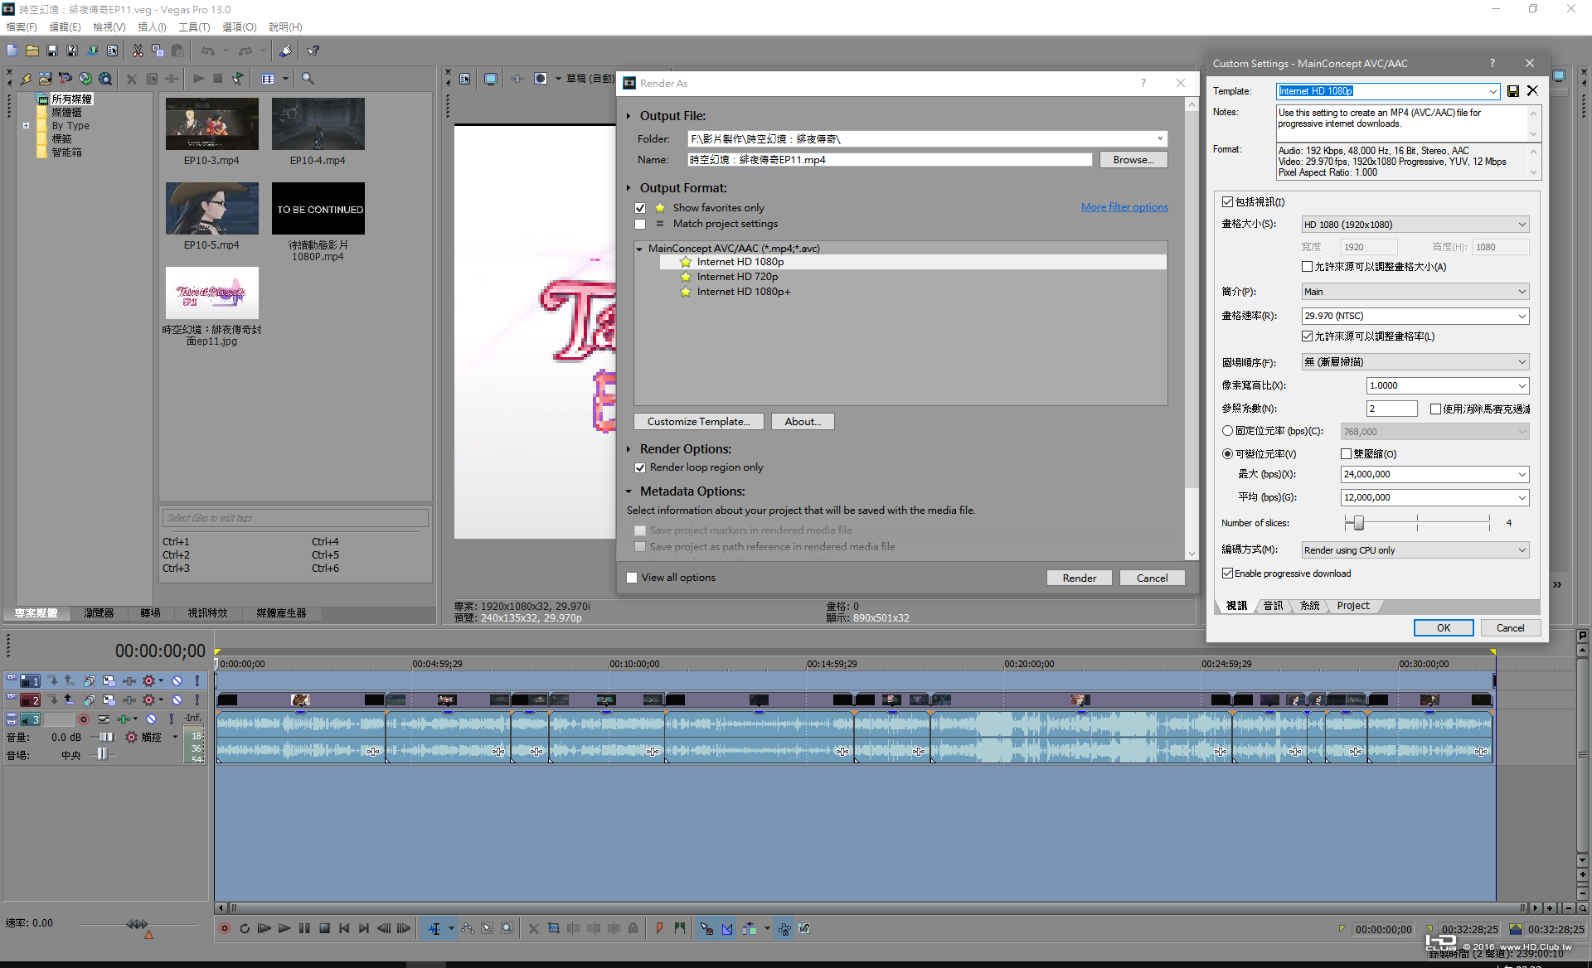1592x968 pixels.
Task: Click the Save Template floppy disk icon
Action: [x=1512, y=91]
